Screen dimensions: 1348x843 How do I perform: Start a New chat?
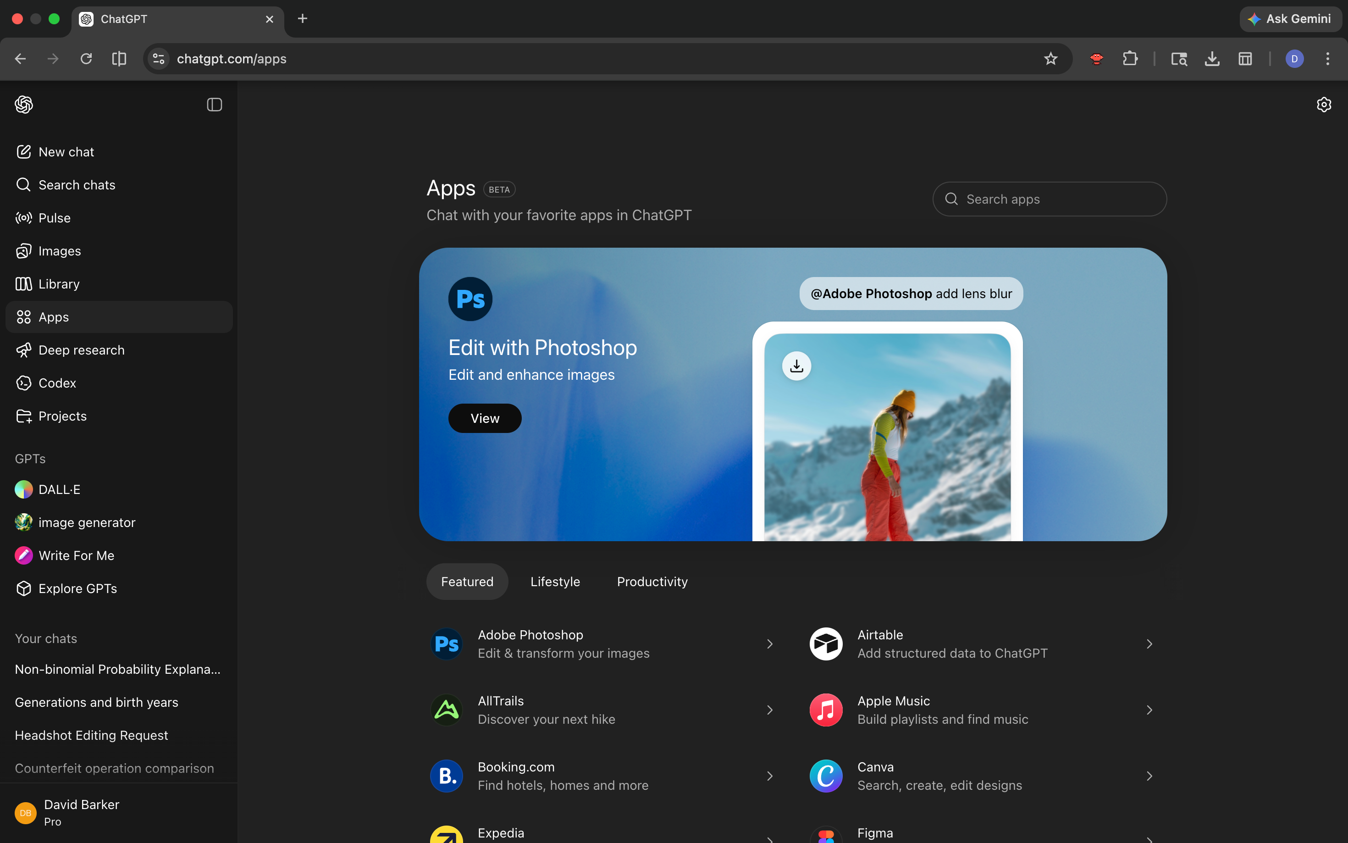[119, 152]
